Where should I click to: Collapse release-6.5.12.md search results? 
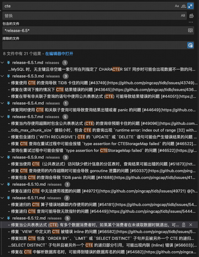pyautogui.click(x=2, y=218)
